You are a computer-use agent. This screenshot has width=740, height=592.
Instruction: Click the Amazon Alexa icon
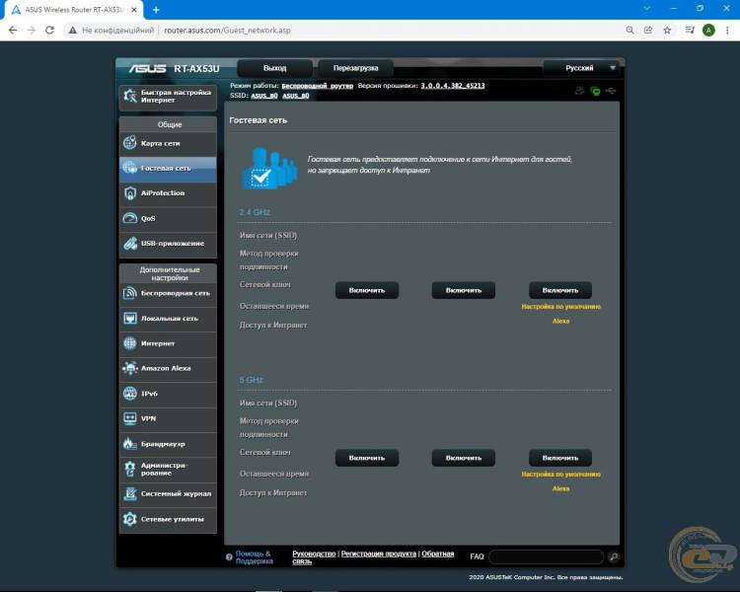pyautogui.click(x=130, y=368)
